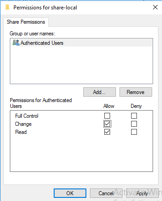Click the Cancel button

[x=106, y=193]
